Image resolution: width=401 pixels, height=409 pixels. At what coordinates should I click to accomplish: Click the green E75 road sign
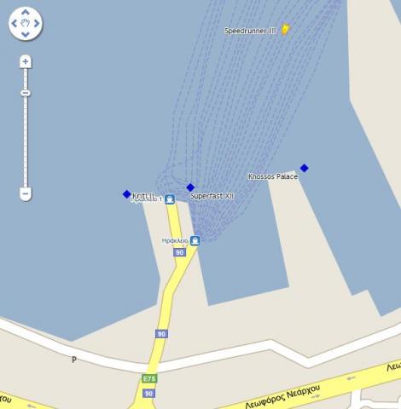pyautogui.click(x=149, y=378)
